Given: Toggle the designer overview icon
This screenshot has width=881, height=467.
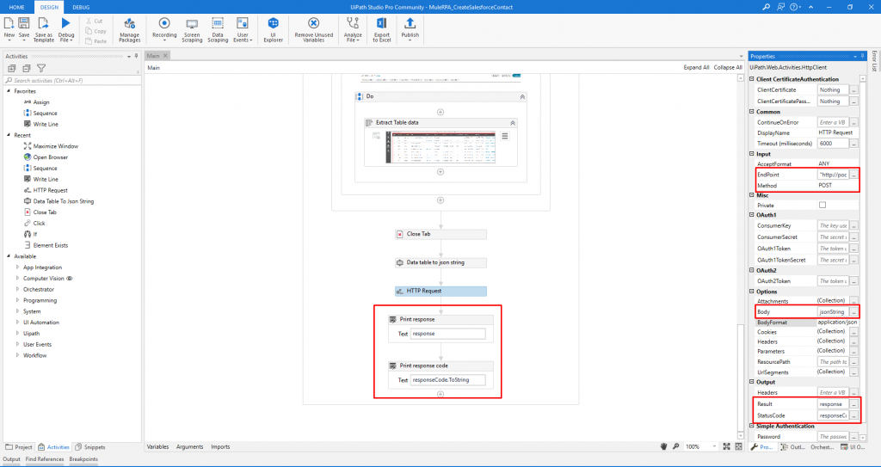Looking at the screenshot, I should [739, 446].
